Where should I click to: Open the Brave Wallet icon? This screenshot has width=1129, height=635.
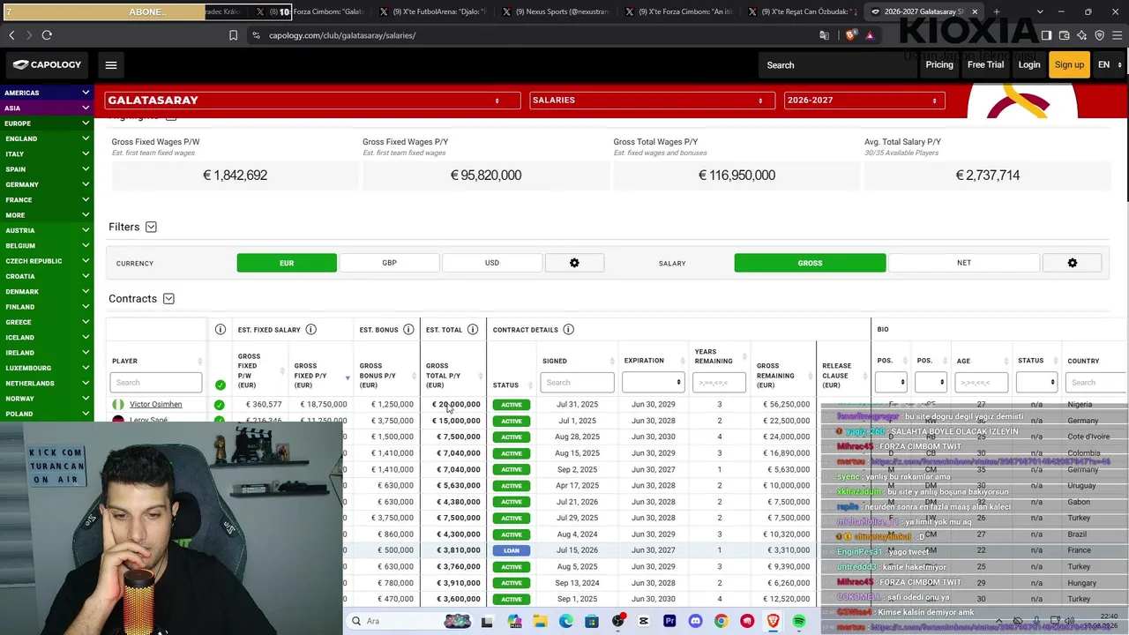(x=1064, y=35)
